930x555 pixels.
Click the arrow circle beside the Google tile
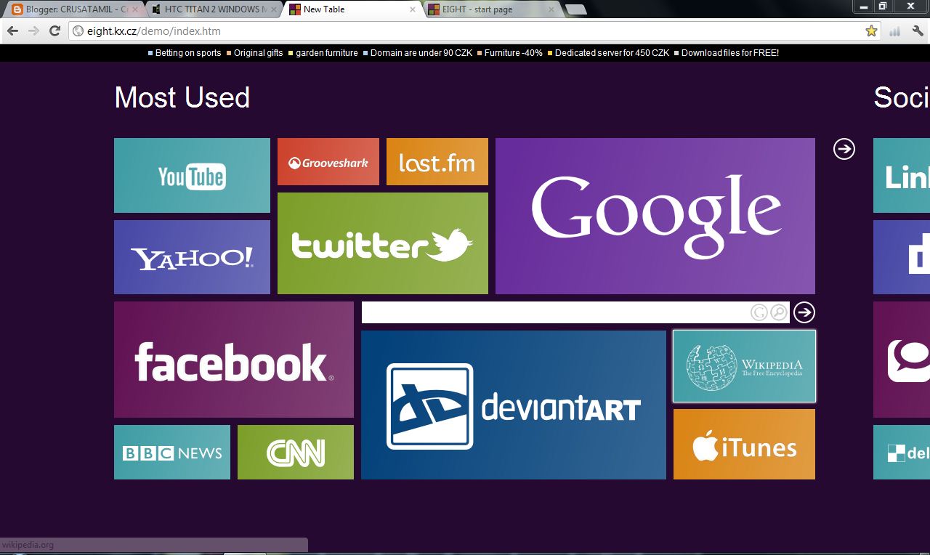click(844, 149)
